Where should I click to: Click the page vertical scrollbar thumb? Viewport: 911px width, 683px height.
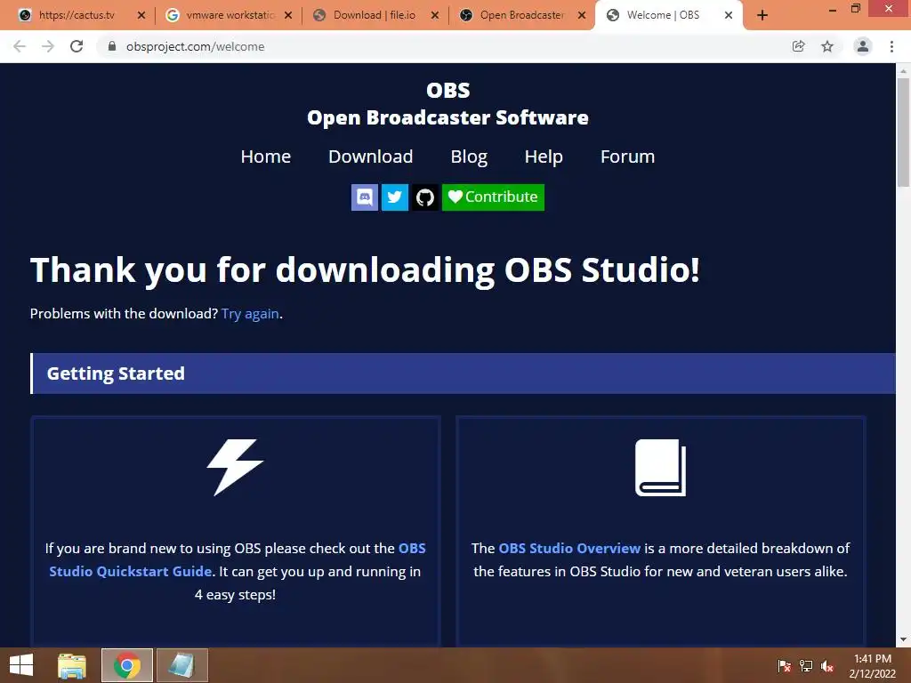pos(903,133)
